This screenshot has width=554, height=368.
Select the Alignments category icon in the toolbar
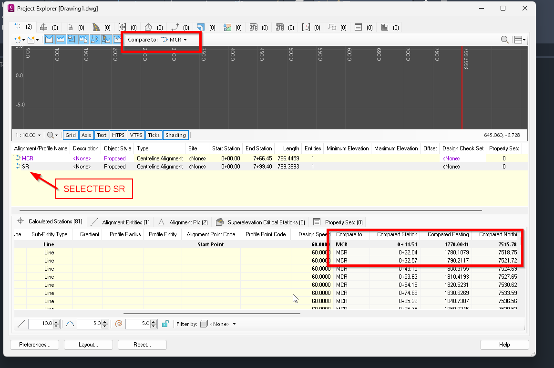17,27
